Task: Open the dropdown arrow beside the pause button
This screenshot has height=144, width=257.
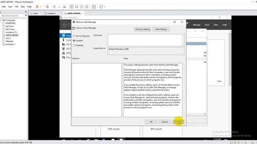Action: 41,7
